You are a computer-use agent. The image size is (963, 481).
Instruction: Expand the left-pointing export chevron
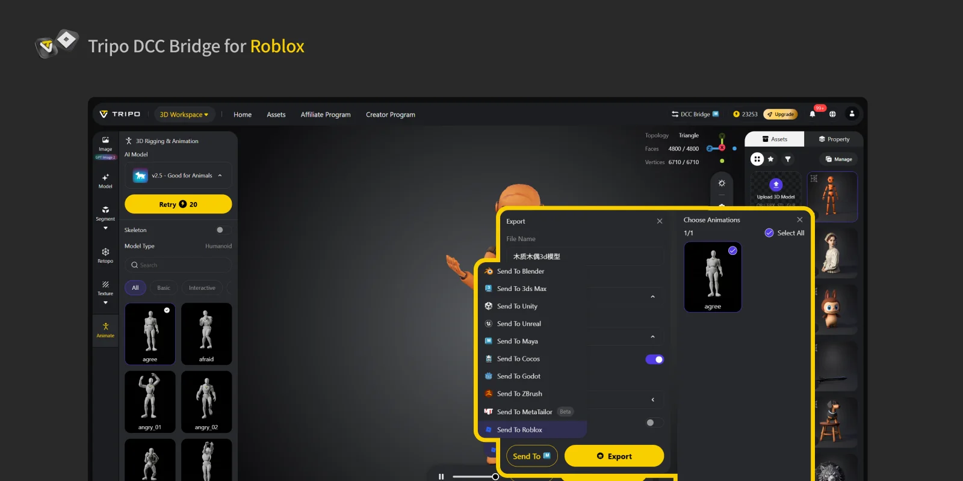[652, 400]
